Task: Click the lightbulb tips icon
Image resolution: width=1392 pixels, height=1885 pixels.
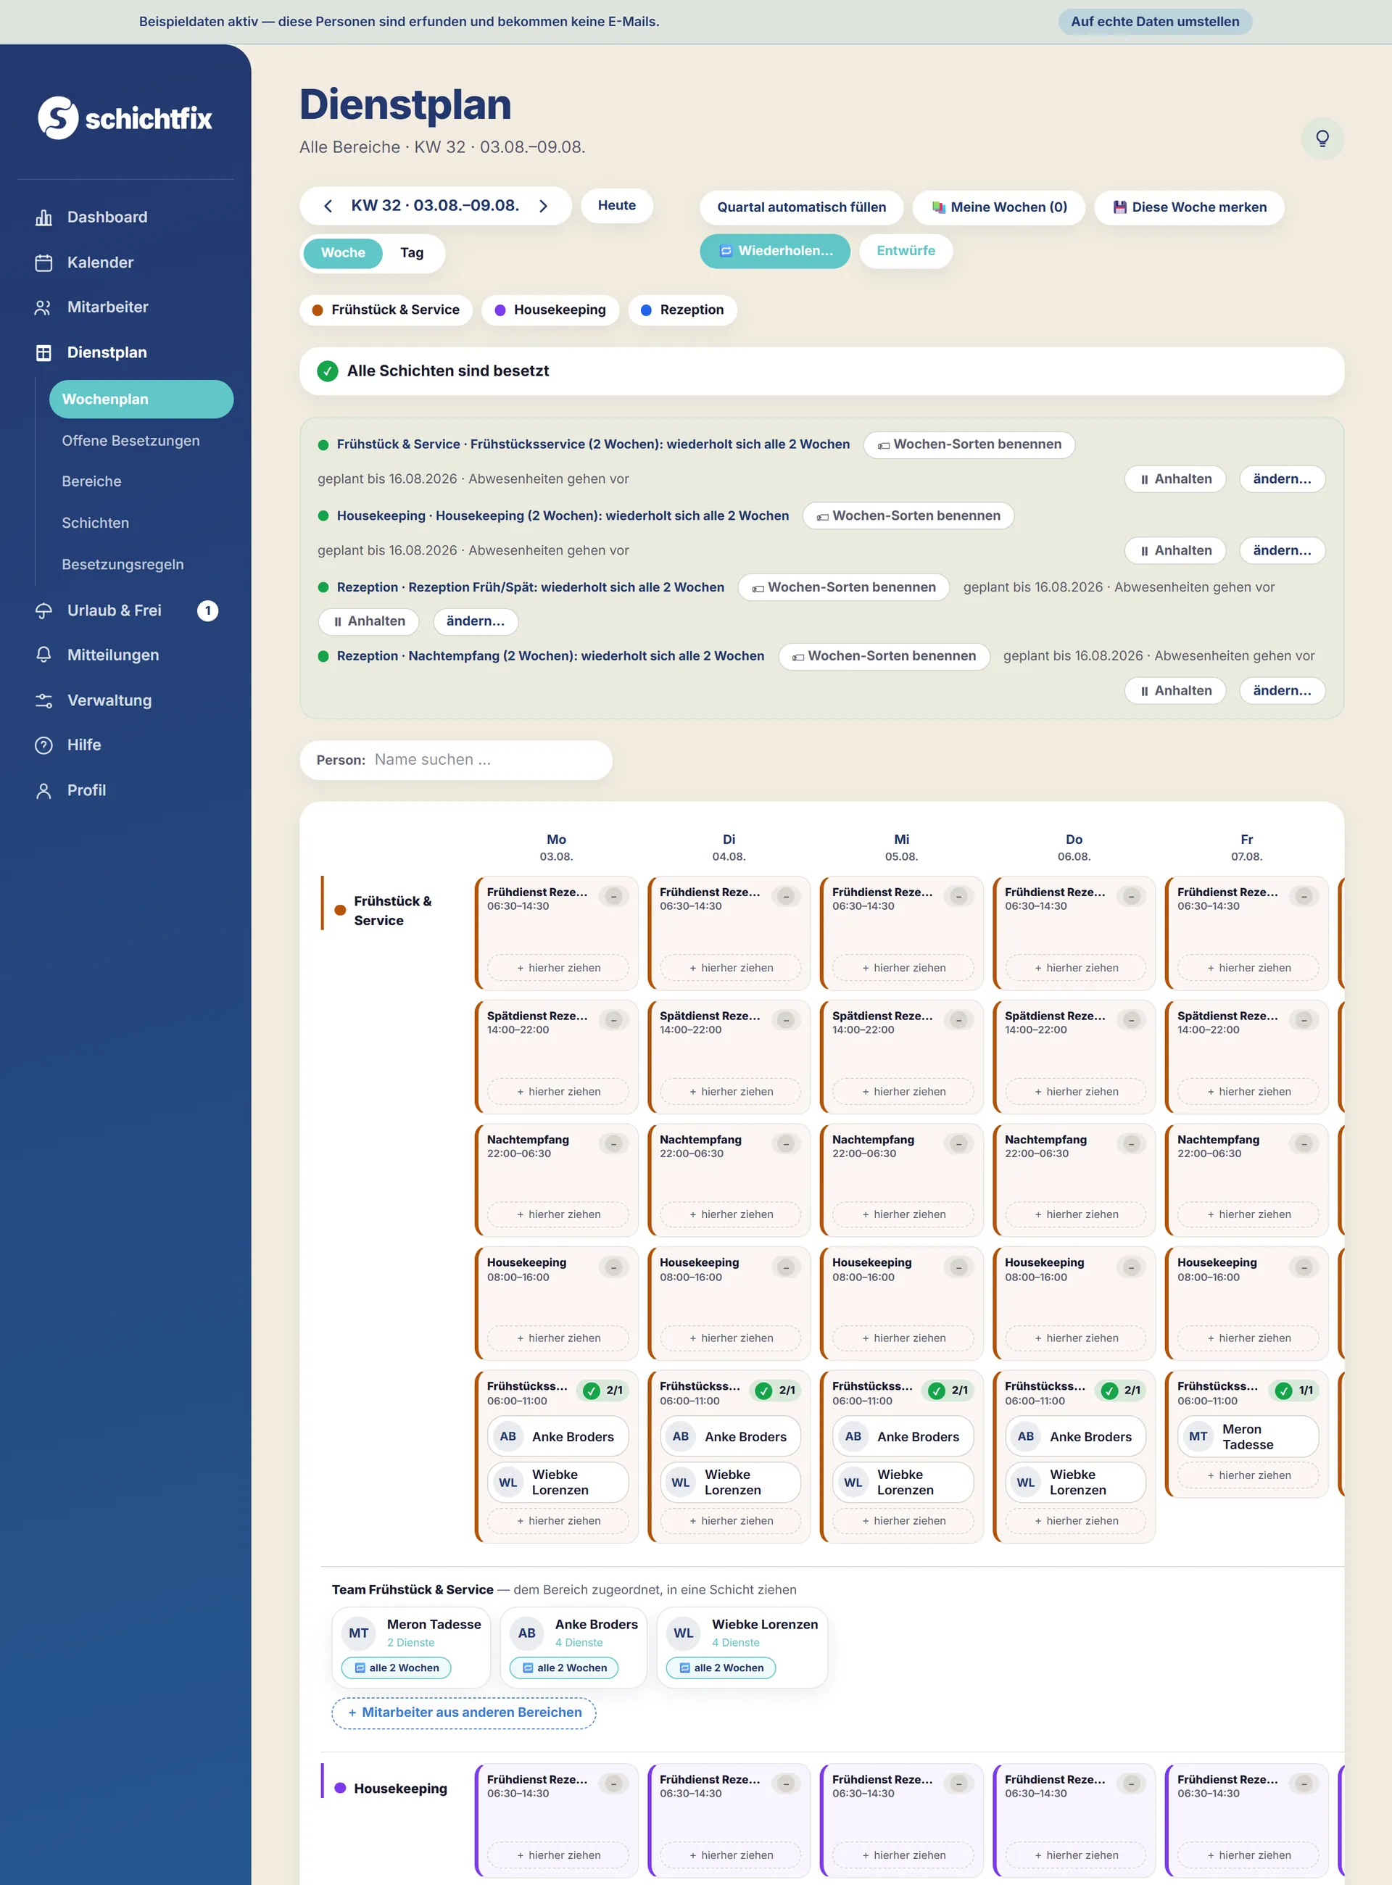Action: tap(1322, 138)
